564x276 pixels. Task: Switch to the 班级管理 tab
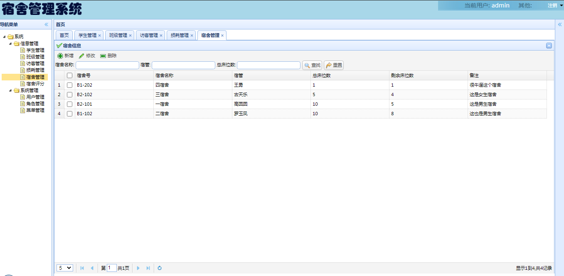[x=118, y=36]
